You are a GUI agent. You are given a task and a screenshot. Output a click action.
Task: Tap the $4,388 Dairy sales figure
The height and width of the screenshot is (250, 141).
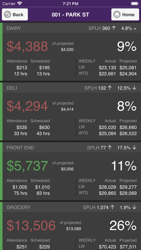click(27, 47)
